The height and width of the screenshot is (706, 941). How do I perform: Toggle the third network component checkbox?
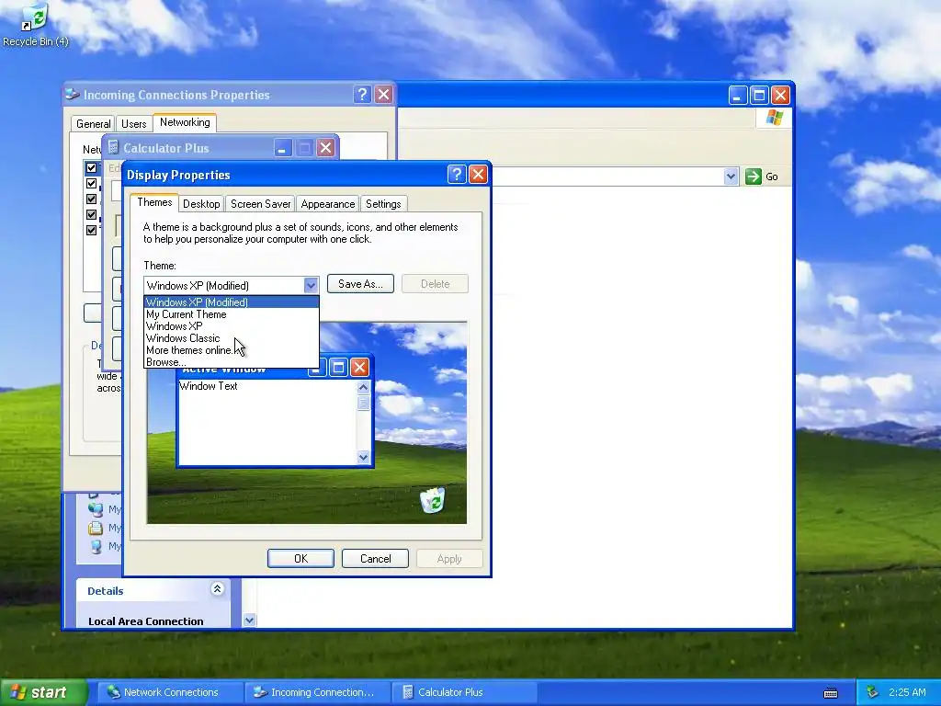[x=91, y=199]
